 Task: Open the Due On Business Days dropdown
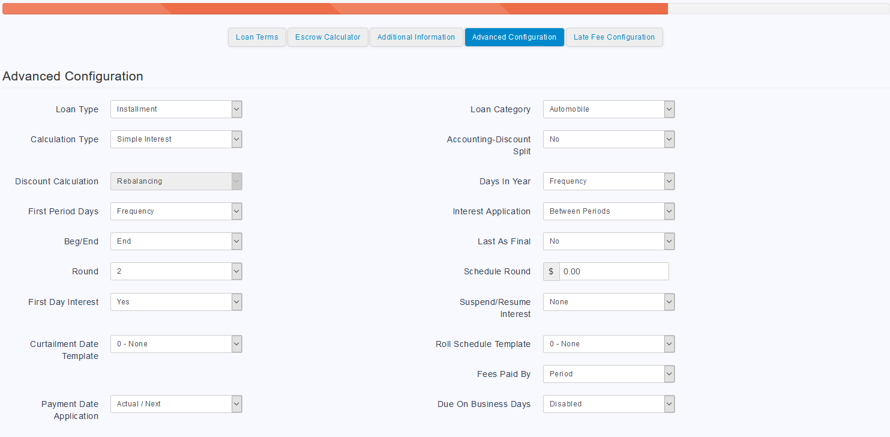pos(609,404)
